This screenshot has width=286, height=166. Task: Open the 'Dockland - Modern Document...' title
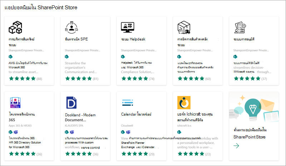[x=80, y=117]
